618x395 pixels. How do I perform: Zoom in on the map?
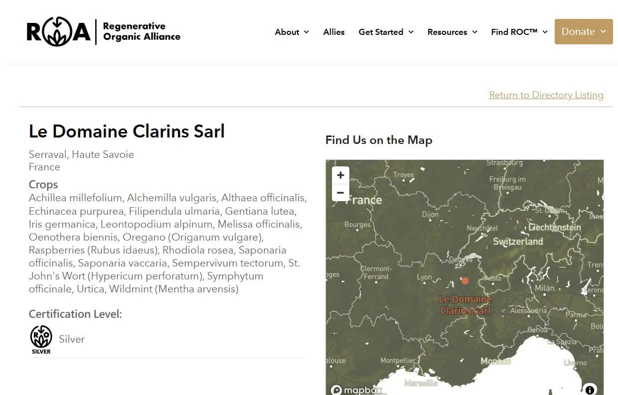(x=340, y=175)
